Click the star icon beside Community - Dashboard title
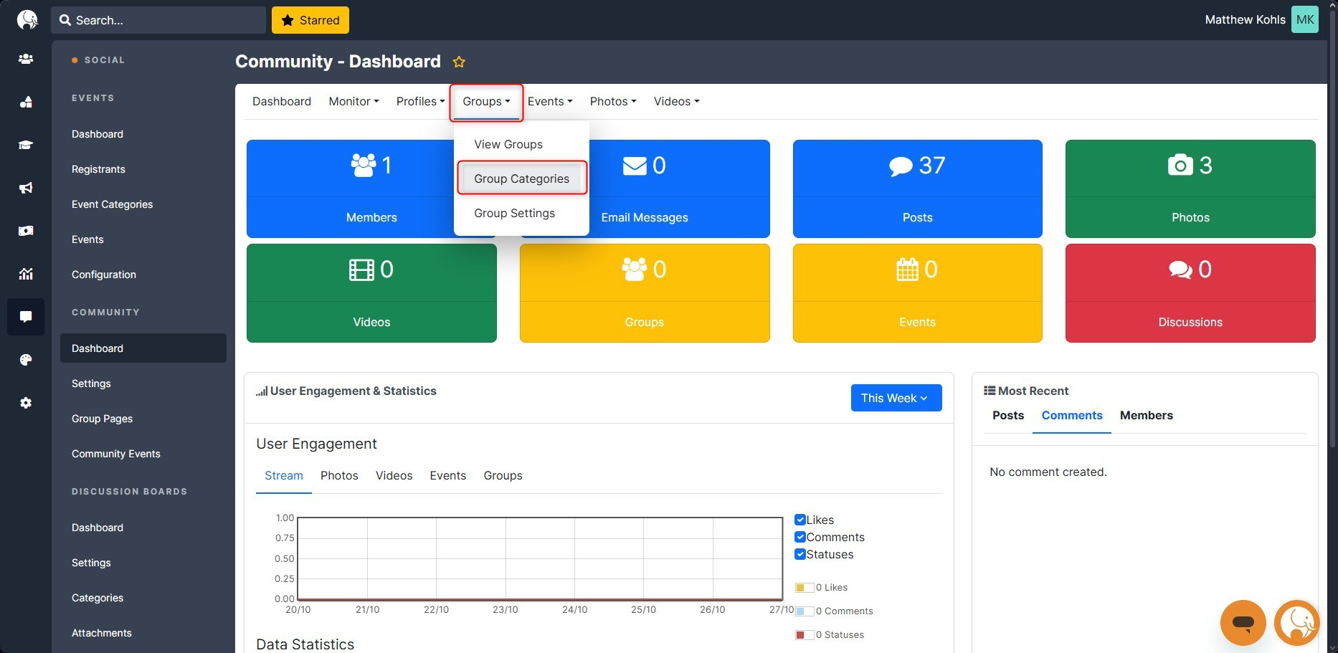This screenshot has height=653, width=1338. tap(459, 62)
